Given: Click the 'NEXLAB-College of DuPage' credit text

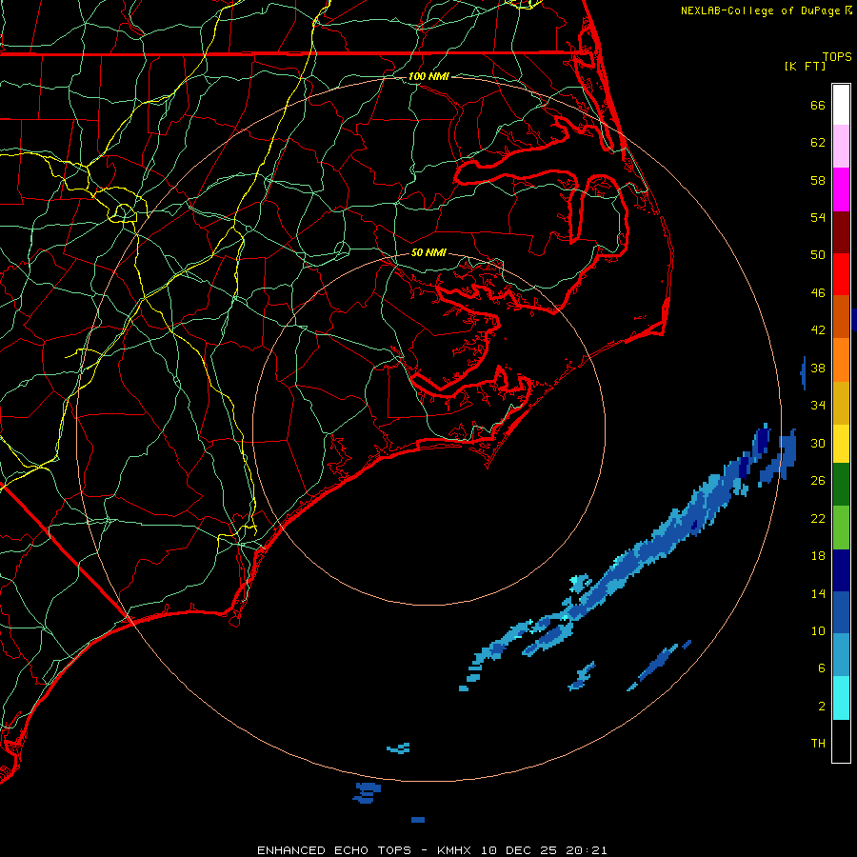Looking at the screenshot, I should [762, 10].
